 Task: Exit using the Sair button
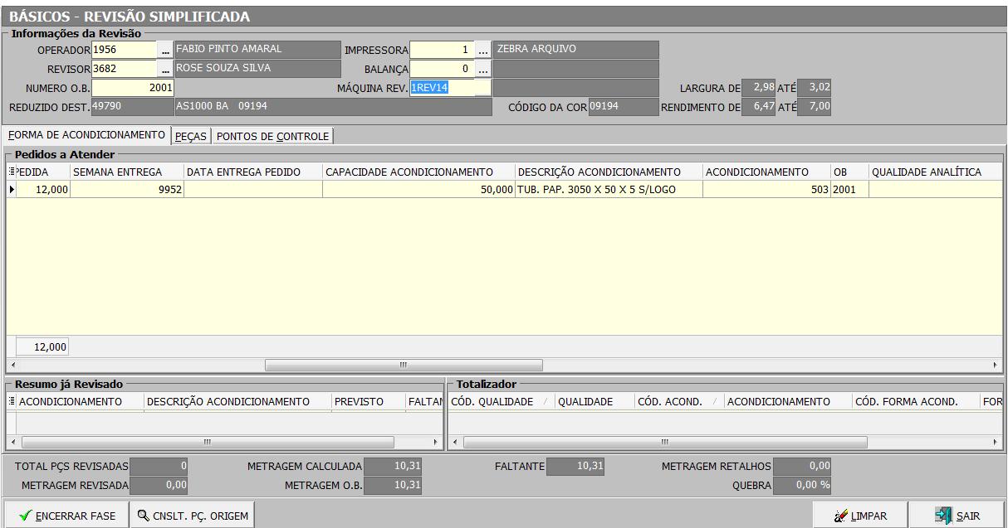[x=957, y=516]
